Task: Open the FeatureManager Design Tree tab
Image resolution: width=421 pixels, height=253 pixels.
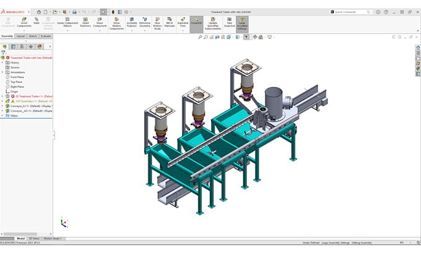Action: pyautogui.click(x=4, y=46)
